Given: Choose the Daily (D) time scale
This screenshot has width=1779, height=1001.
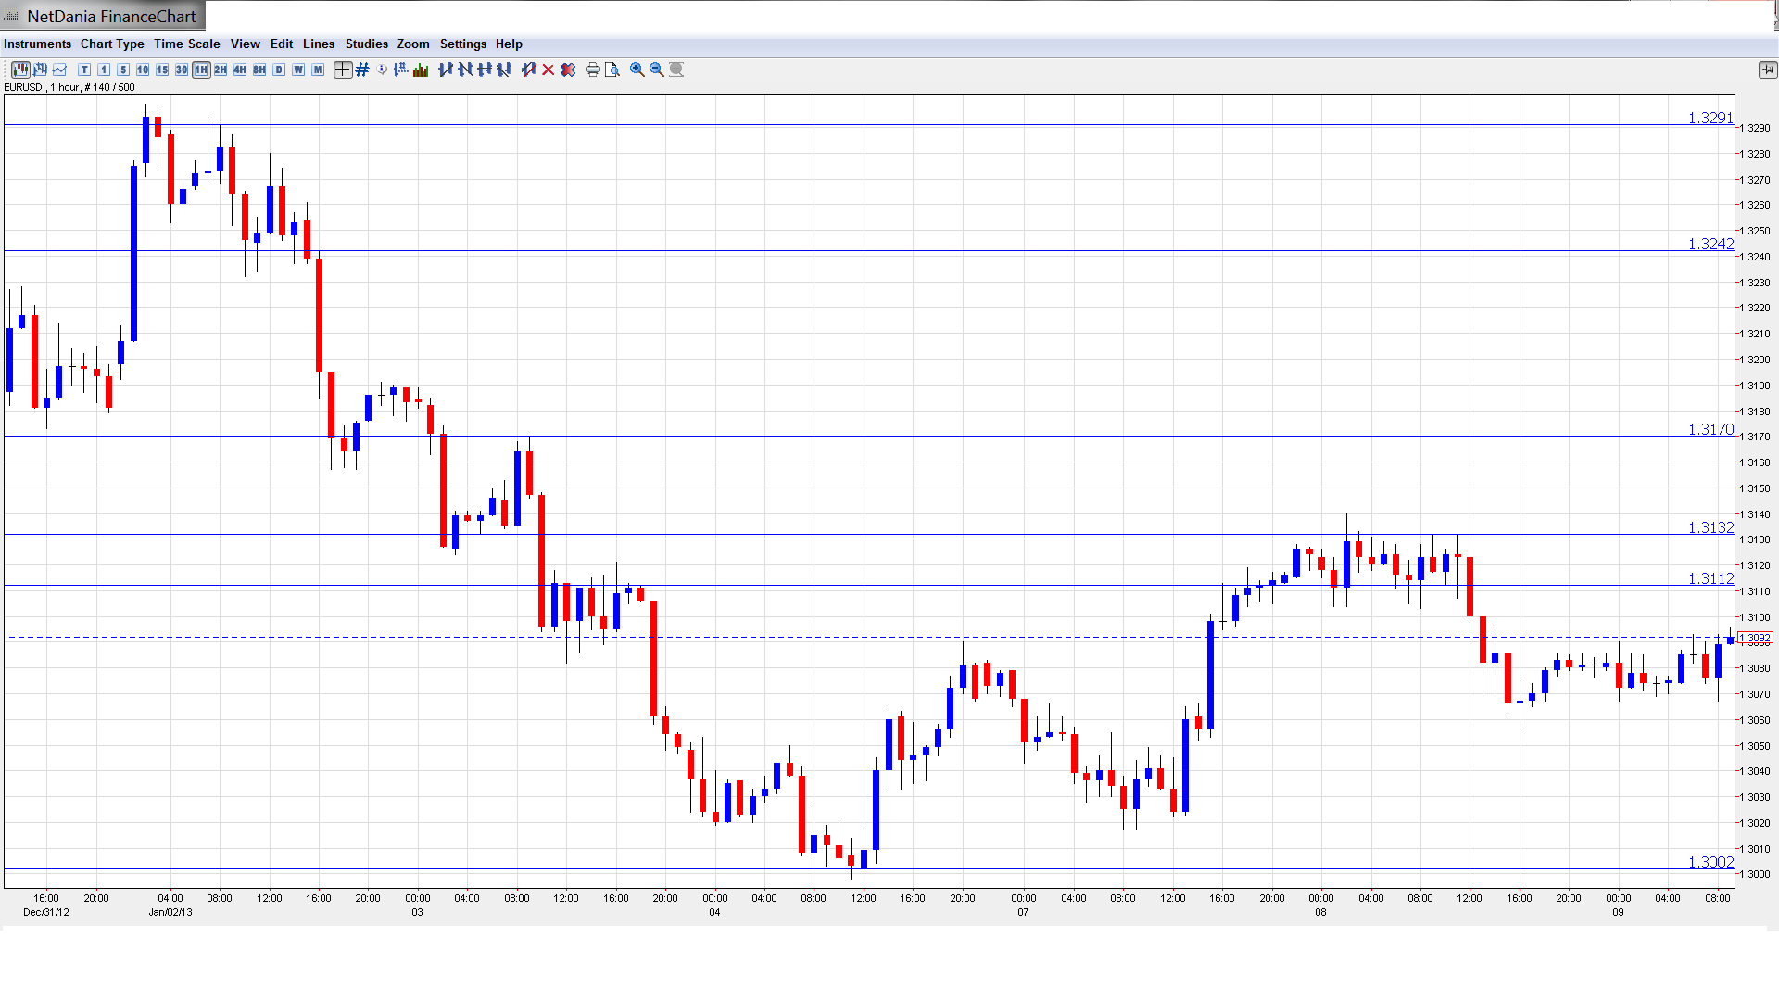Looking at the screenshot, I should coord(279,70).
